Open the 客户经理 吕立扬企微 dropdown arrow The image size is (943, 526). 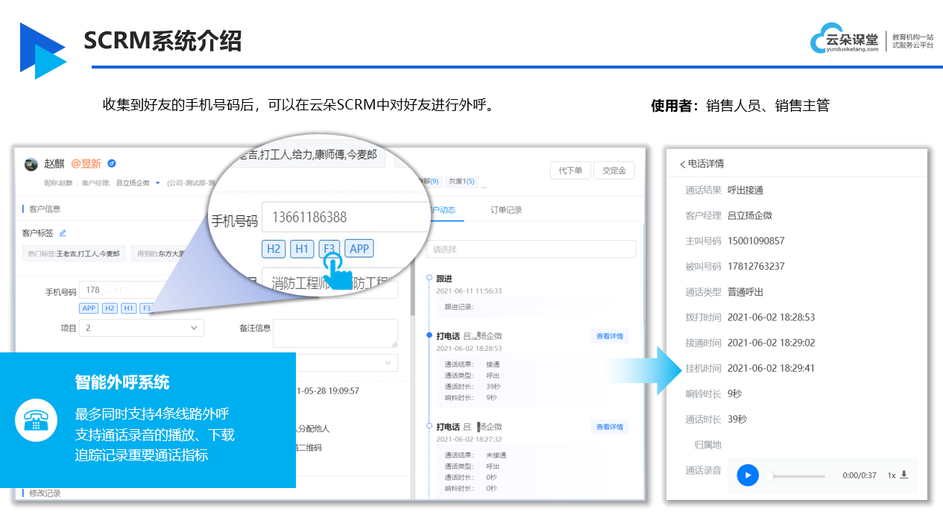point(158,183)
